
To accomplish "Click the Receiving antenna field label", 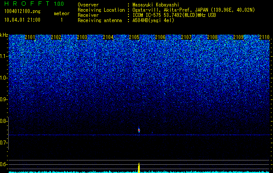I will [100, 20].
